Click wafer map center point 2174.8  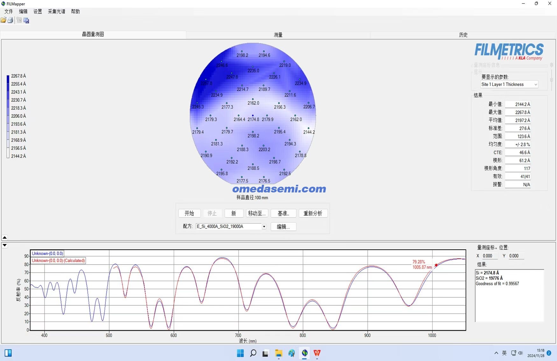click(253, 115)
